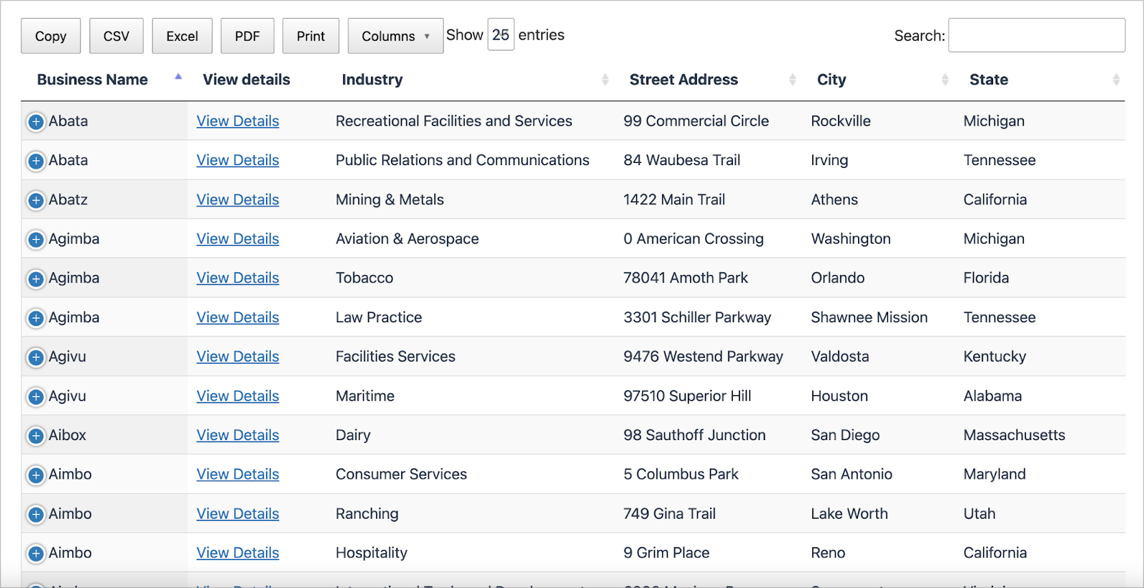Select the Houston city cell
1144x588 pixels.
(x=839, y=396)
